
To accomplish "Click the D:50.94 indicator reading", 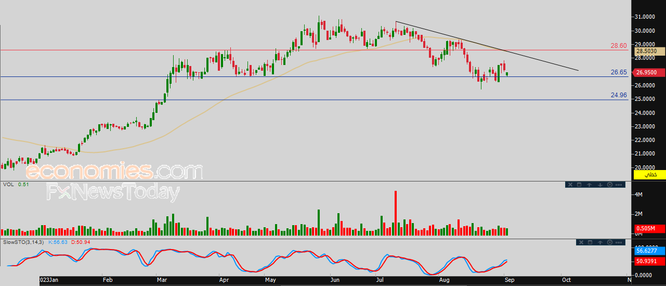I will (81, 242).
